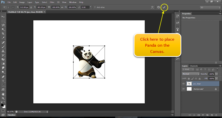Image resolution: width=222 pixels, height=118 pixels.
Task: Open the Image menu
Action: (x=22, y=2)
